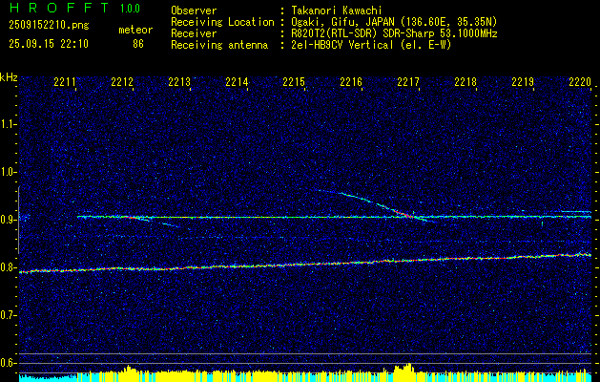This screenshot has width=600, height=382.
Task: Click the 2214 time marker
Action: click(237, 82)
